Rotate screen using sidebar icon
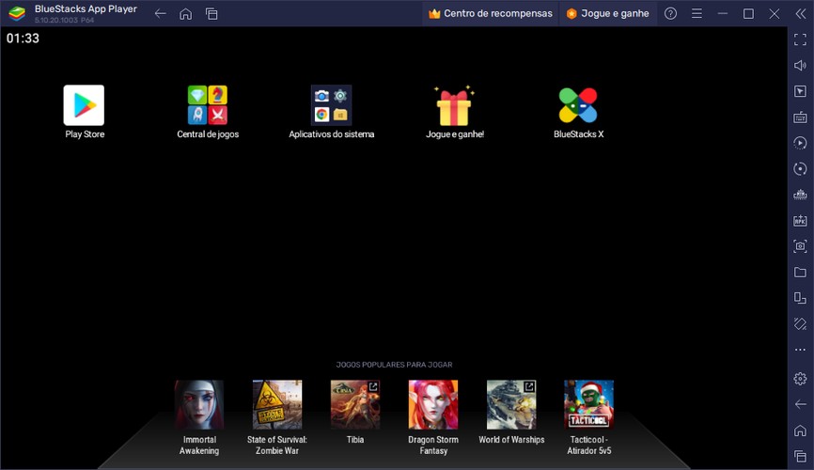Viewport: 814px width, 470px height. (x=800, y=298)
